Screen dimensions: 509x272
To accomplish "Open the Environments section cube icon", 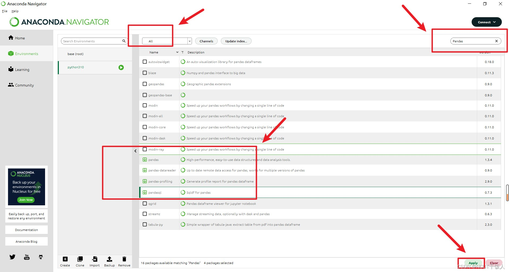I will pyautogui.click(x=11, y=53).
